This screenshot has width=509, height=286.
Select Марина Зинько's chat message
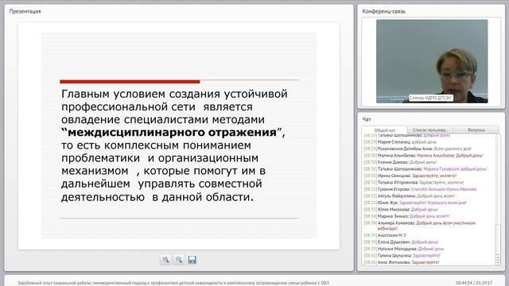(406, 216)
